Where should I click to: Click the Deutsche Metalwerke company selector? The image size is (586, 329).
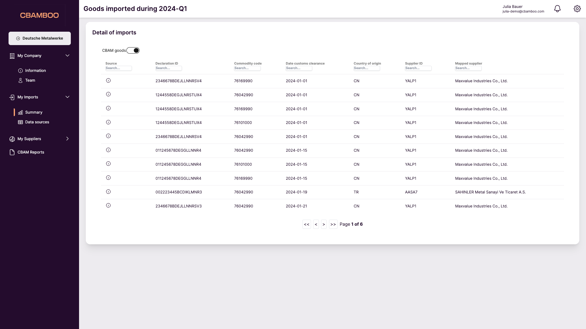coord(40,38)
